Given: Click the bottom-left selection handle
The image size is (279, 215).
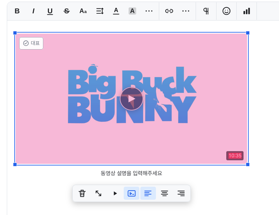Looking at the screenshot, I should 15,165.
